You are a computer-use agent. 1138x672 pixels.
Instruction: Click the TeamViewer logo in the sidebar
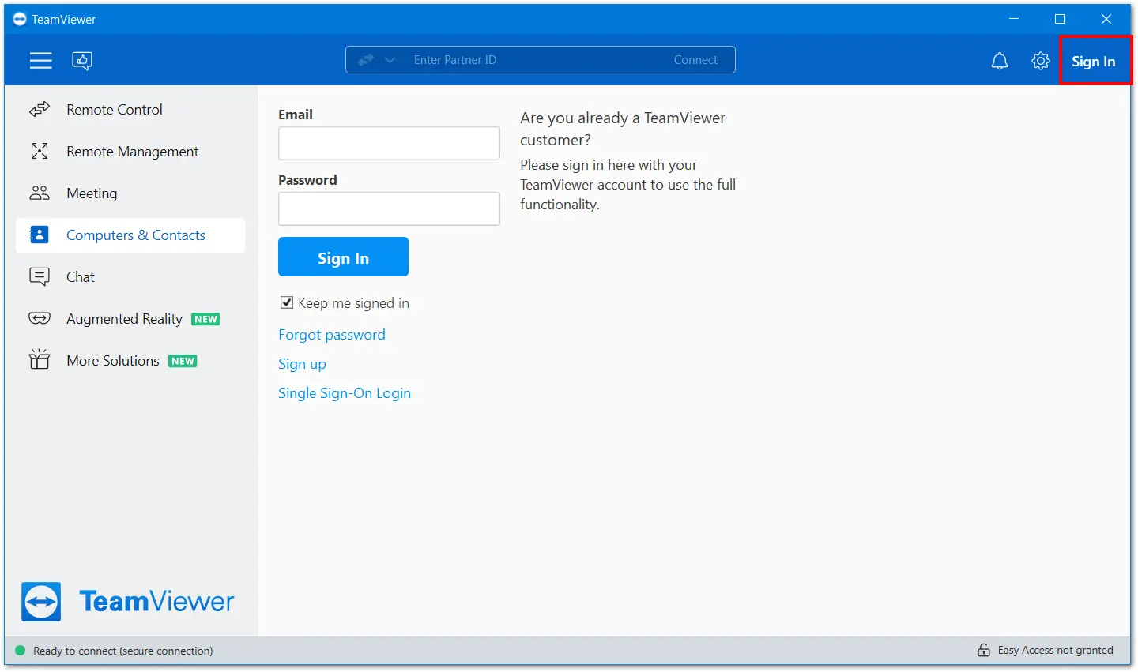(x=128, y=602)
